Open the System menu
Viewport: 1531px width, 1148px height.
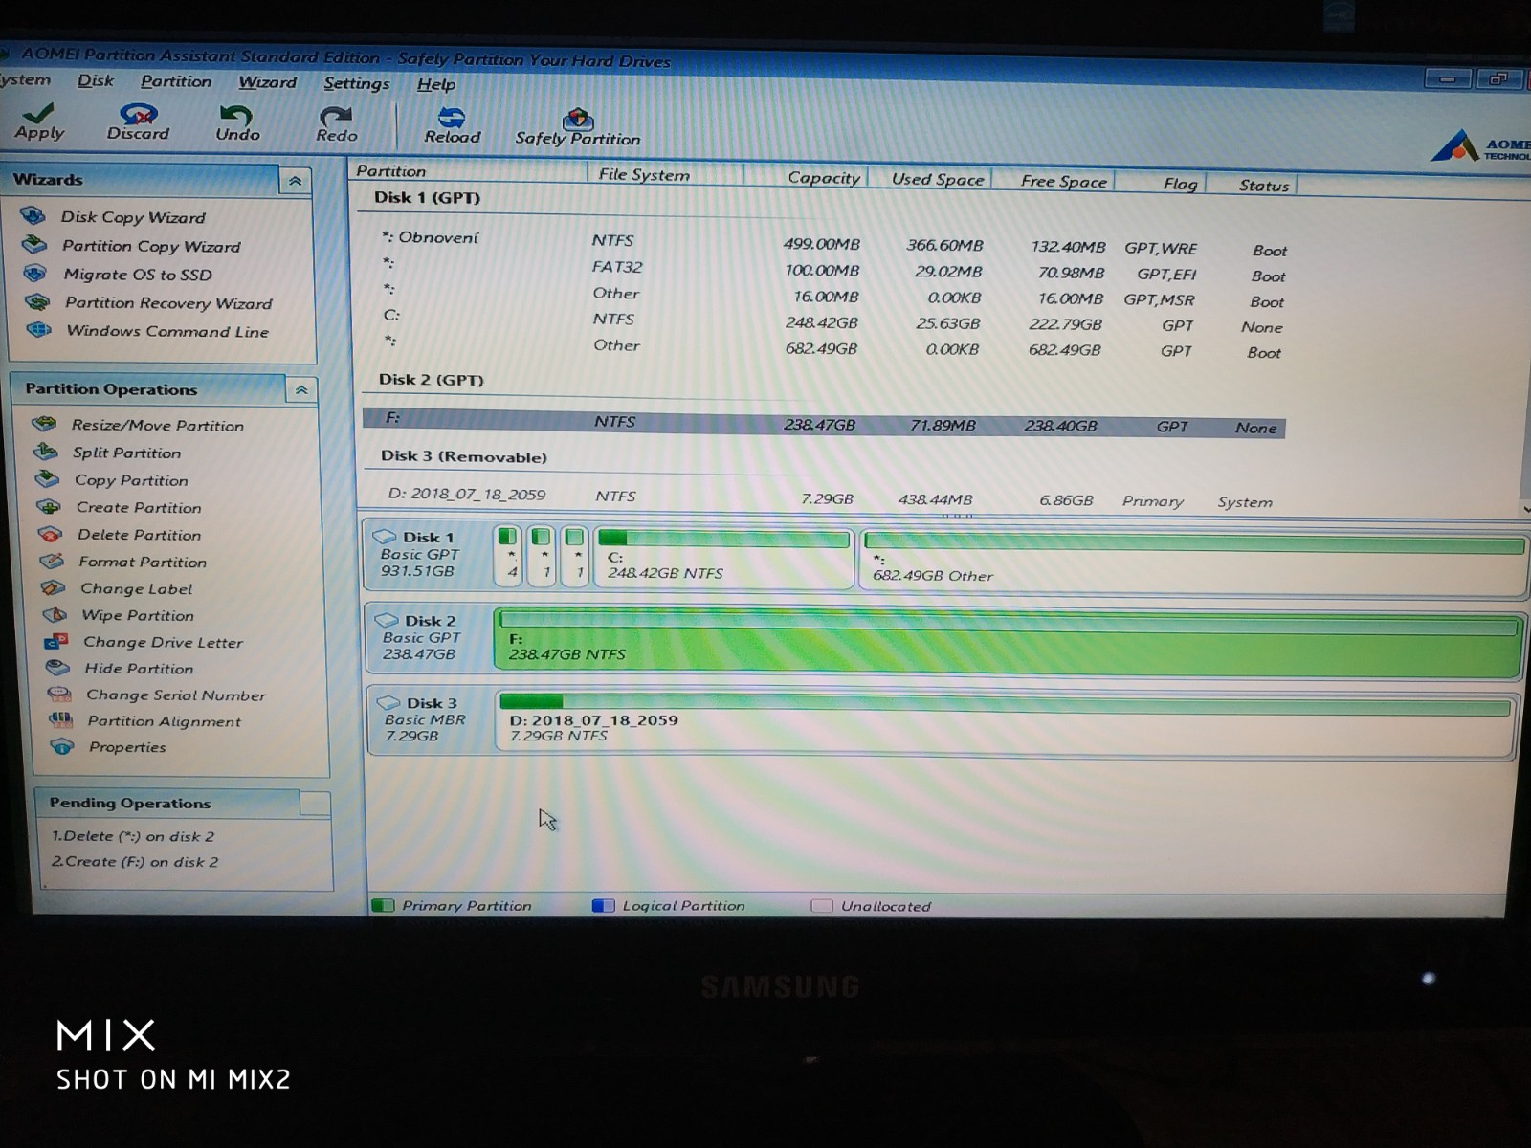coord(25,79)
